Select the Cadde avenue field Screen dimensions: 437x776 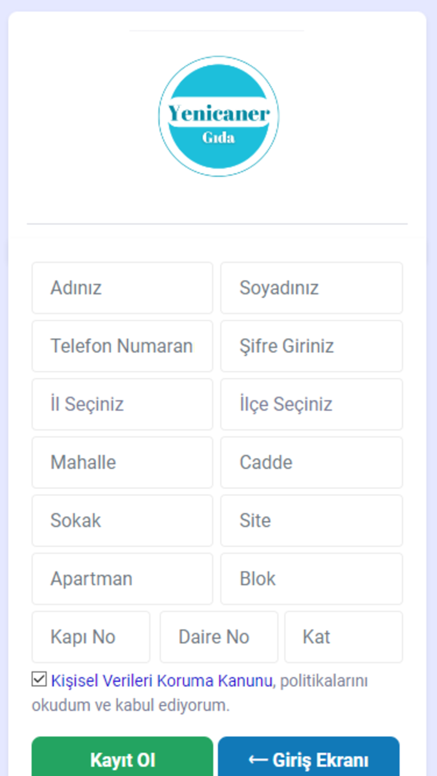click(311, 462)
